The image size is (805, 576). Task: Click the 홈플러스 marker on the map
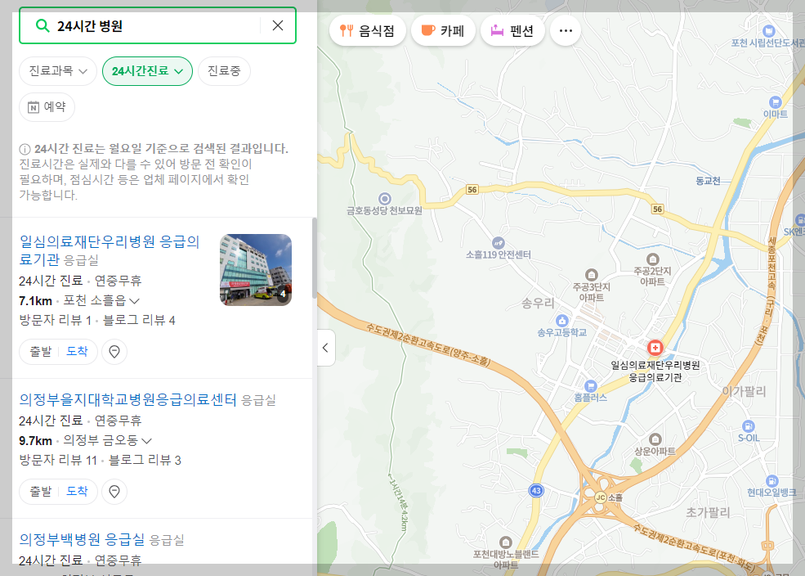[590, 388]
